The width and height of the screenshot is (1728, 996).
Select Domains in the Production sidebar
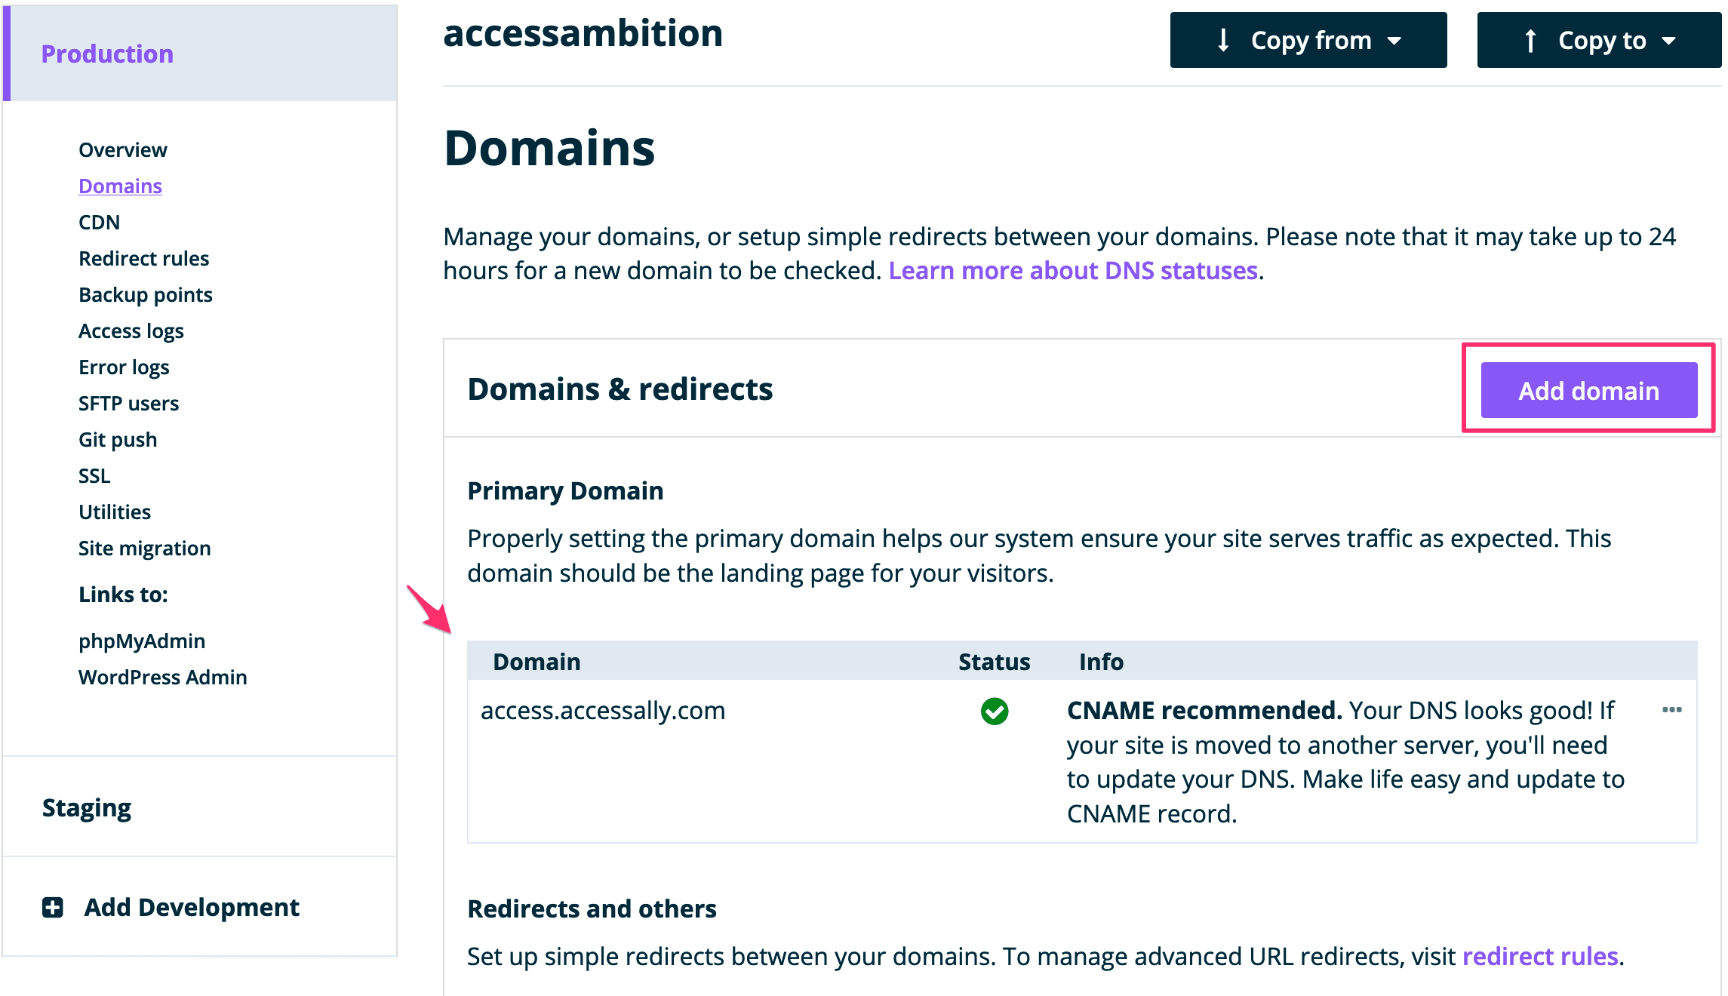click(x=120, y=186)
